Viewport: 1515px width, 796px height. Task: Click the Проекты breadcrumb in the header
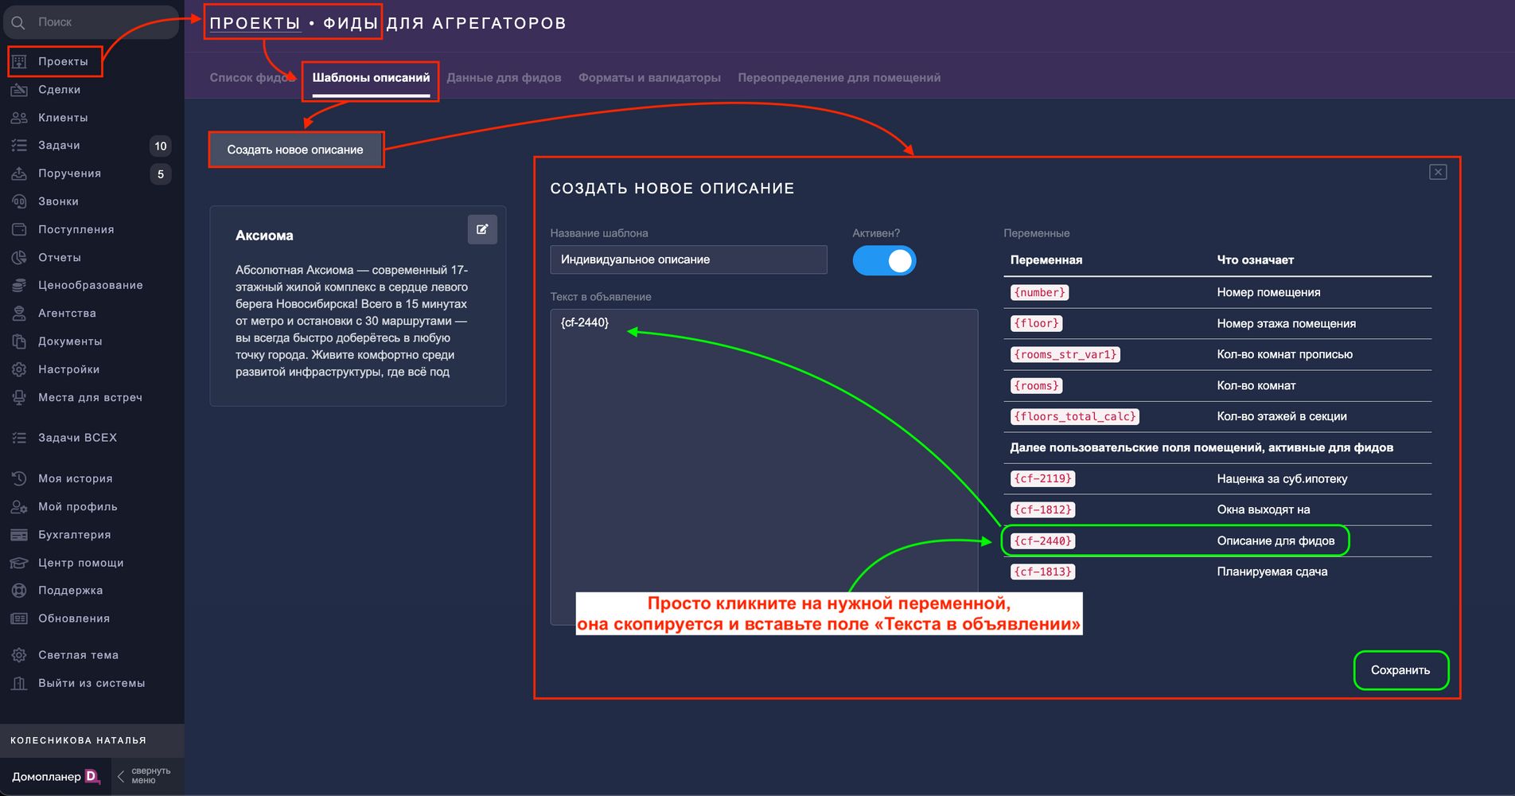(255, 23)
